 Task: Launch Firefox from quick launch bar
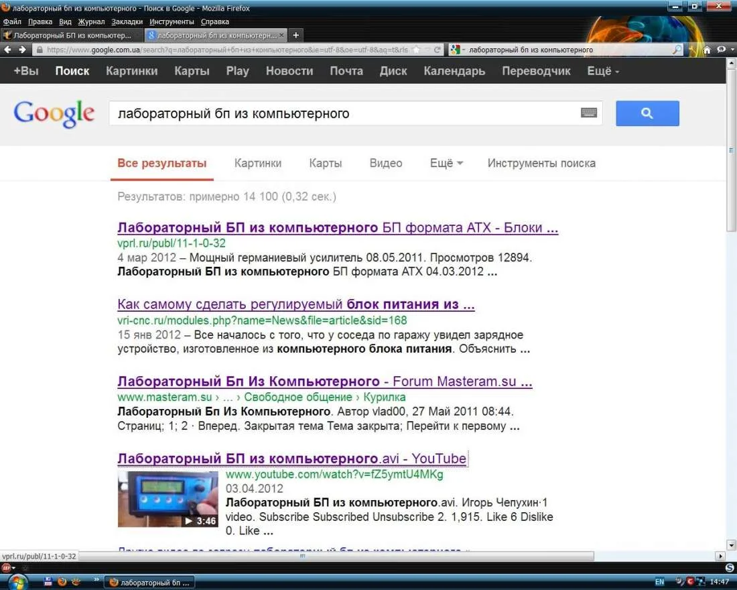(x=62, y=582)
